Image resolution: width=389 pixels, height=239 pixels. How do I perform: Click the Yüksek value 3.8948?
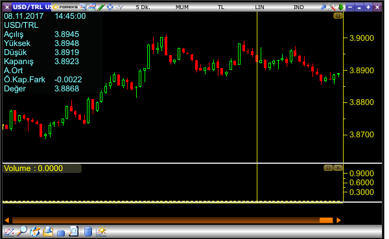point(67,43)
